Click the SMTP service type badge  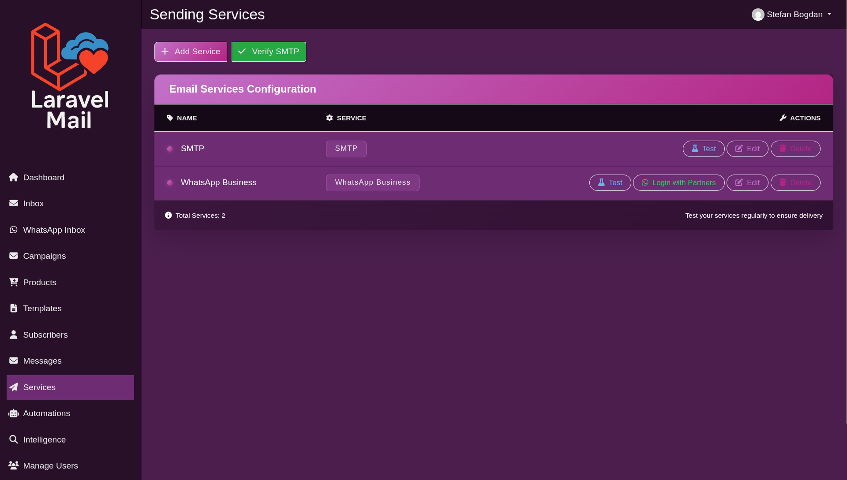point(346,149)
